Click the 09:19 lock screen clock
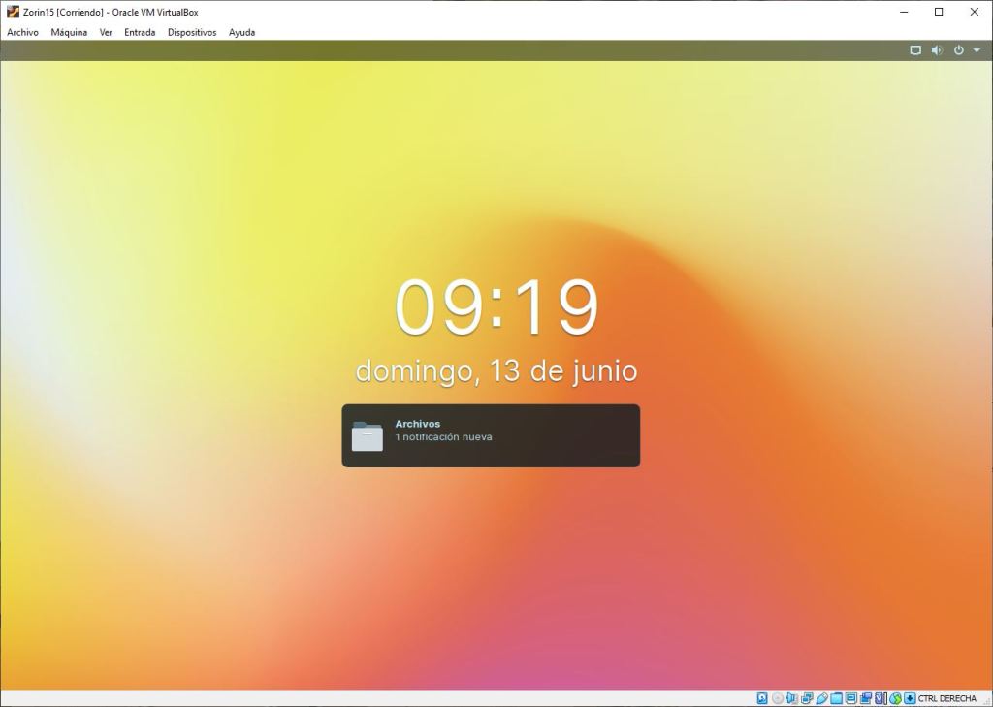This screenshot has width=993, height=707. pyautogui.click(x=496, y=307)
